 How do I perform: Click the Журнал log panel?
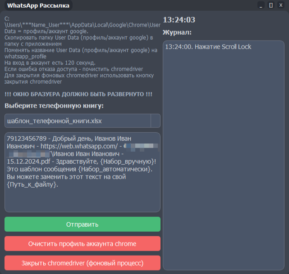pyautogui.click(x=224, y=155)
